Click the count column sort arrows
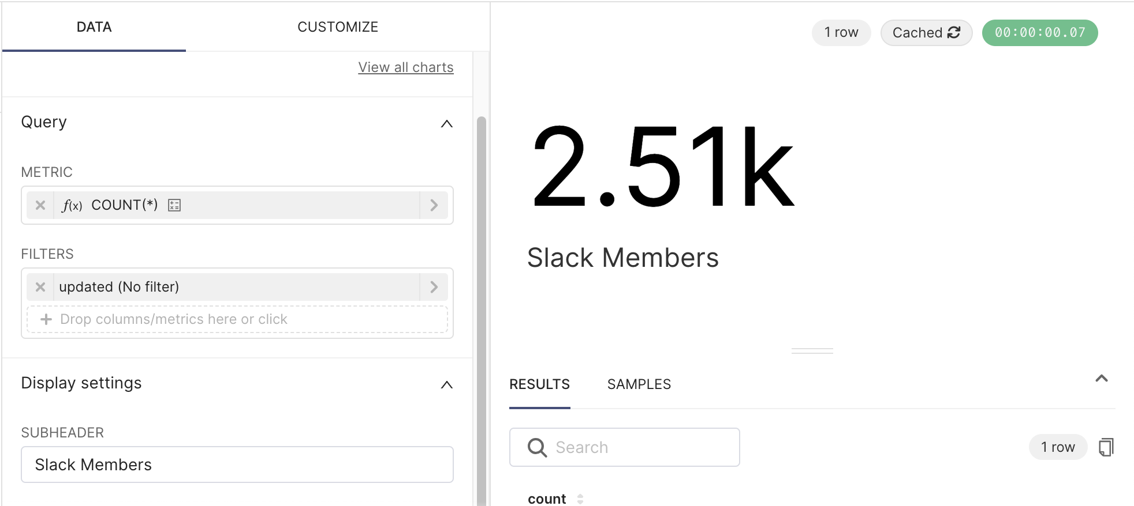The image size is (1134, 506). (580, 499)
